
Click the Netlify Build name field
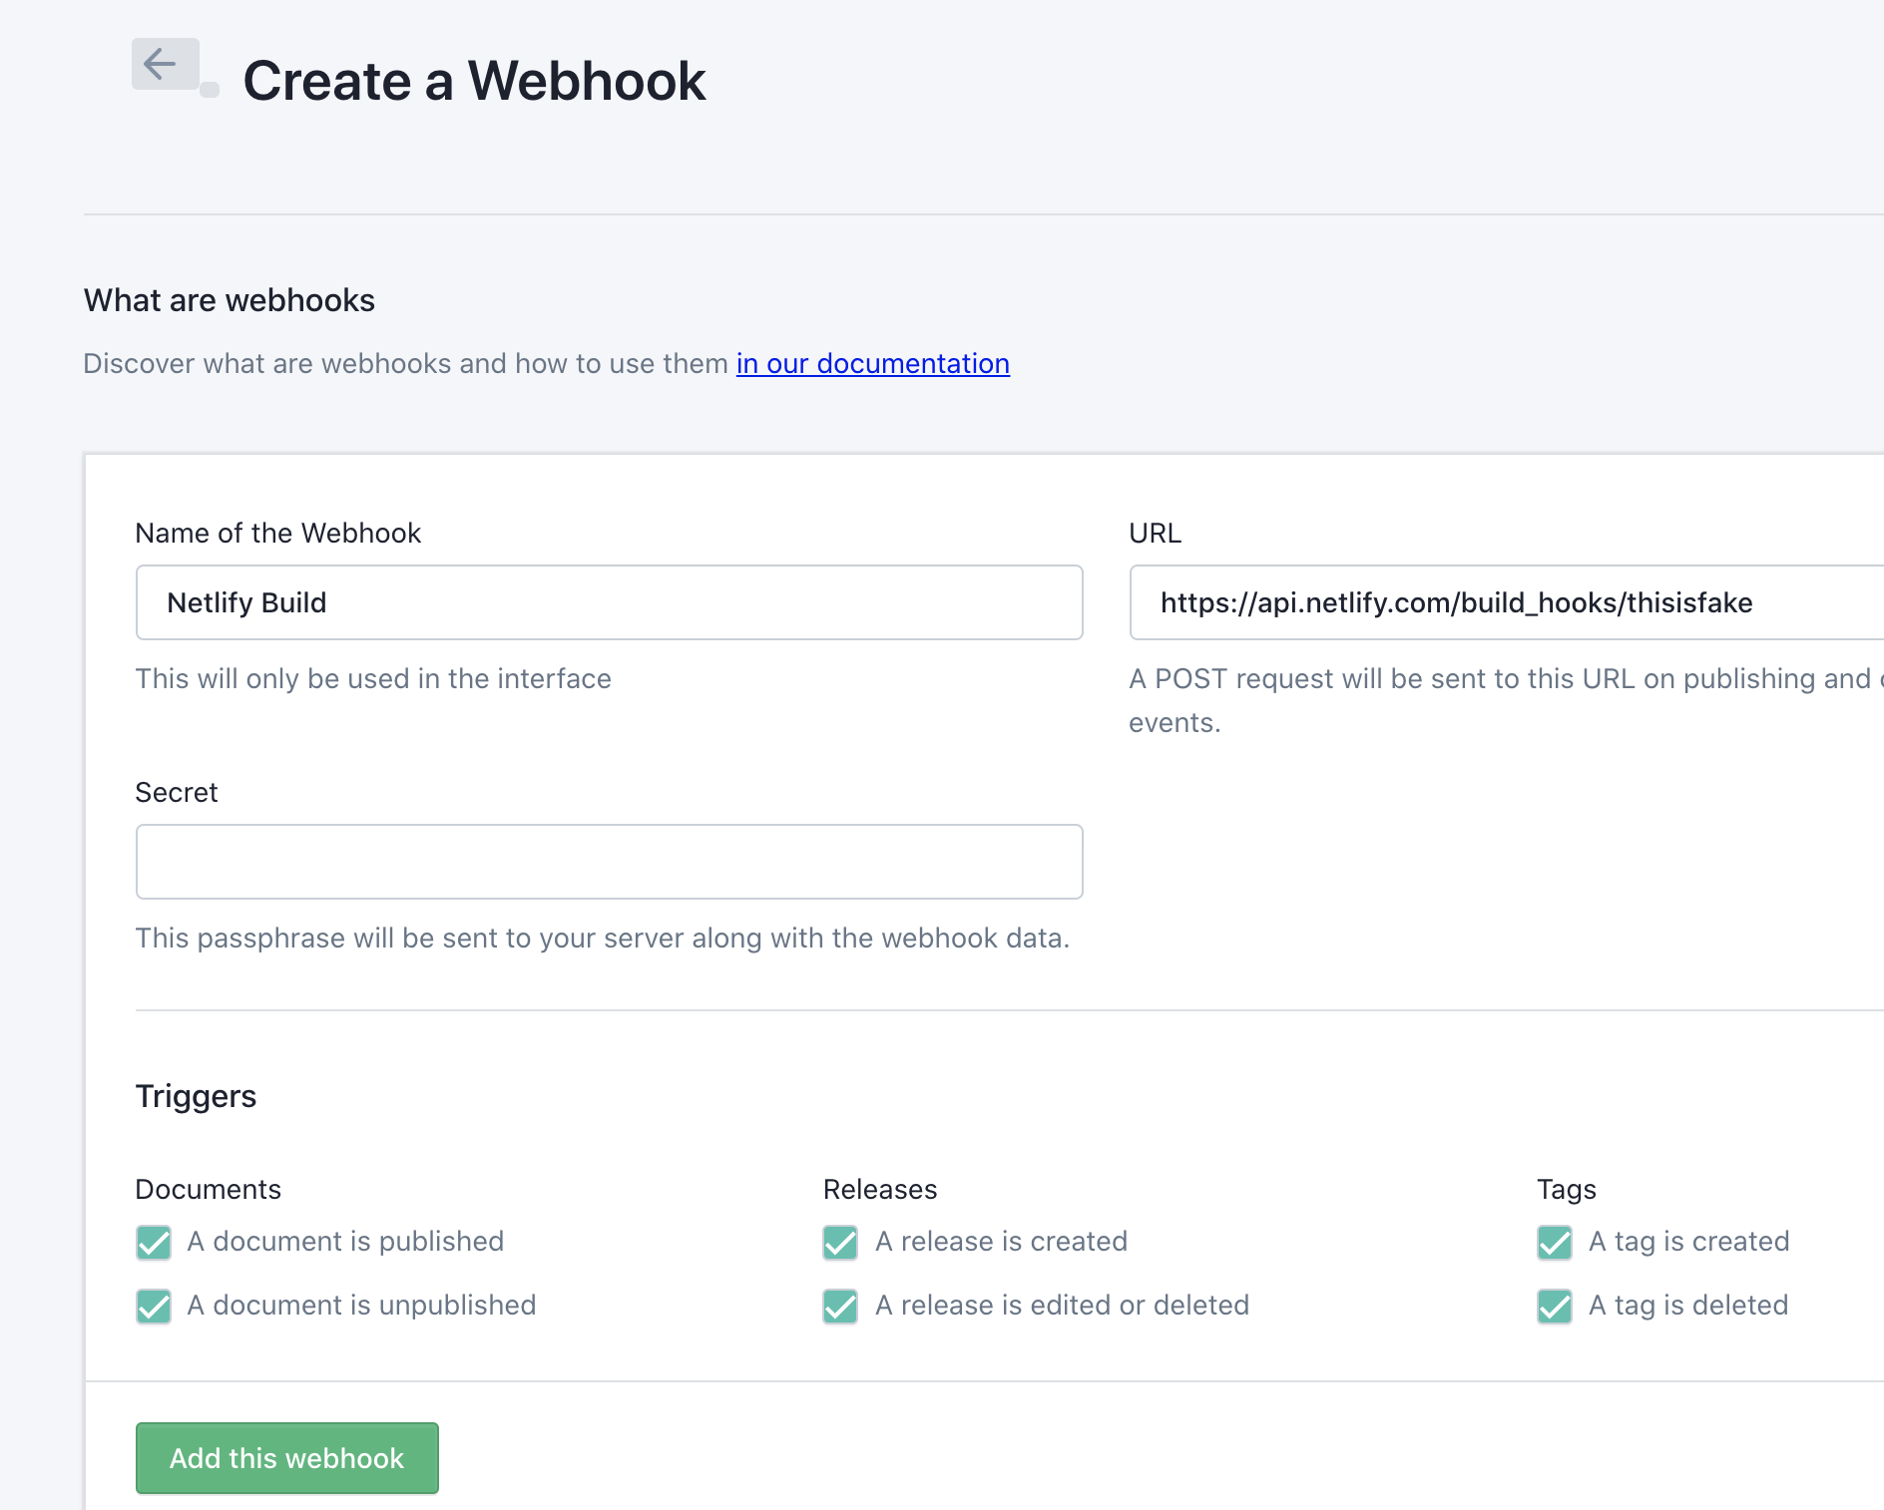click(x=608, y=601)
